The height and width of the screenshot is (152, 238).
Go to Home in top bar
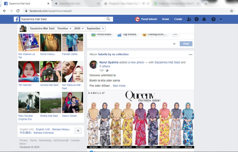click(165, 19)
